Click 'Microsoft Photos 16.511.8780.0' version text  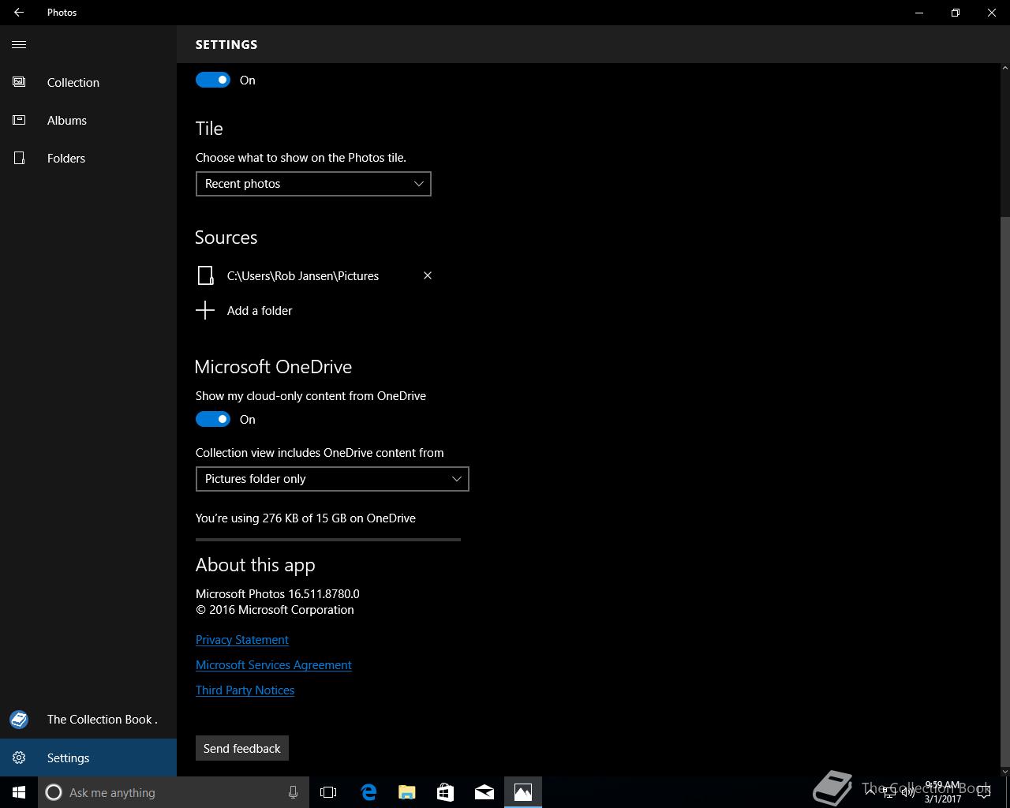(x=278, y=593)
